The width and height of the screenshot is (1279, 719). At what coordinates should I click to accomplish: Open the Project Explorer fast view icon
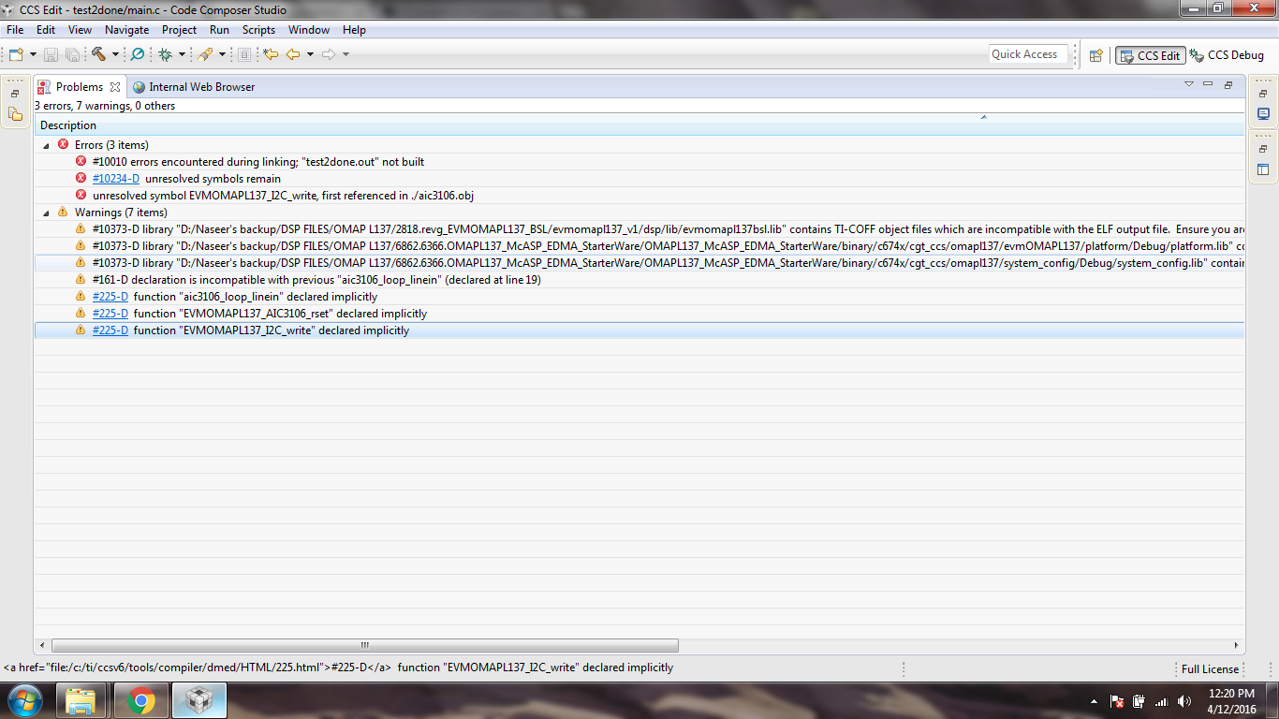pyautogui.click(x=15, y=114)
